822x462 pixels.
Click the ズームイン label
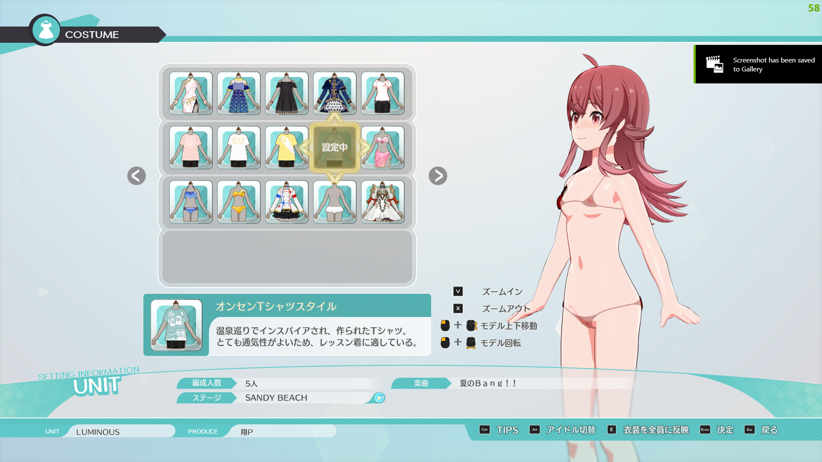pos(502,292)
